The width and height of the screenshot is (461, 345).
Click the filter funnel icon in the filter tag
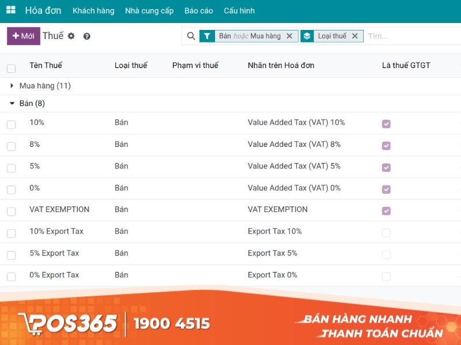[x=206, y=36]
